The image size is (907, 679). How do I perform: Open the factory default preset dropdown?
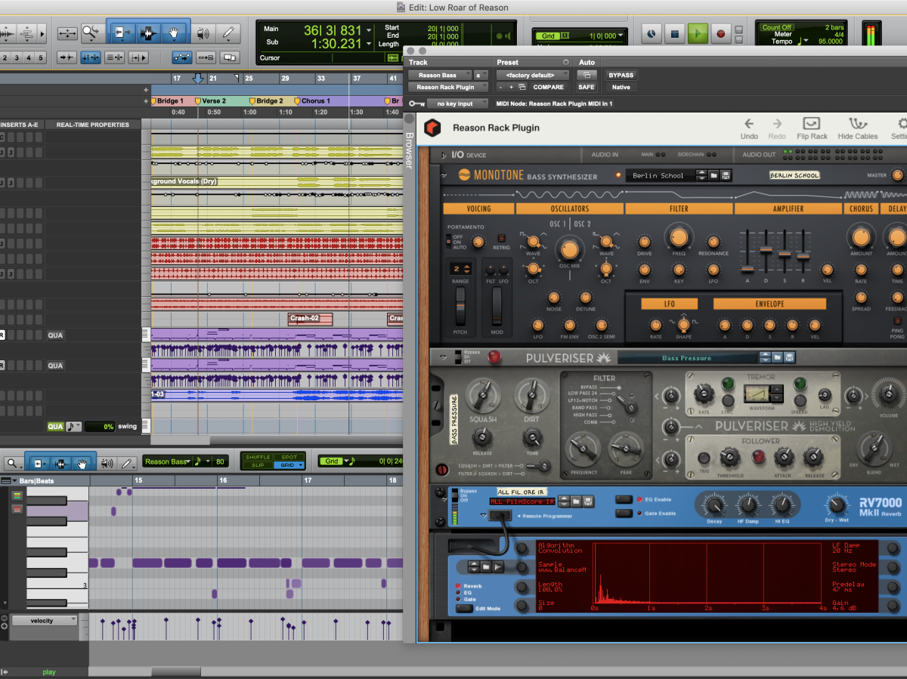pos(532,75)
